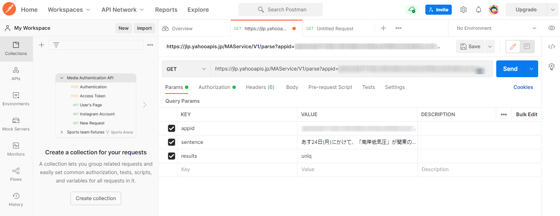
Task: Switch to the Overview tab
Action: [177, 29]
